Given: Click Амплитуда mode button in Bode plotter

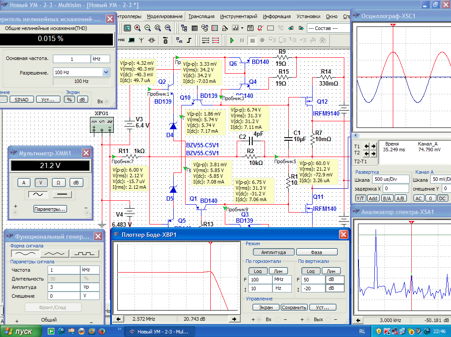Looking at the screenshot, I should pyautogui.click(x=273, y=252).
